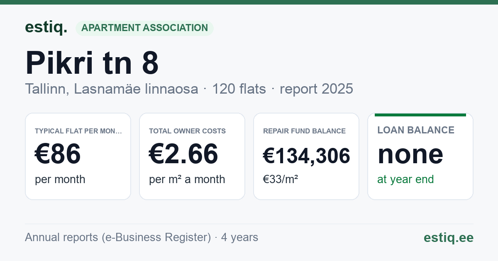Click the TOTAL OWNER COSTS label
498x261 pixels.
187,131
